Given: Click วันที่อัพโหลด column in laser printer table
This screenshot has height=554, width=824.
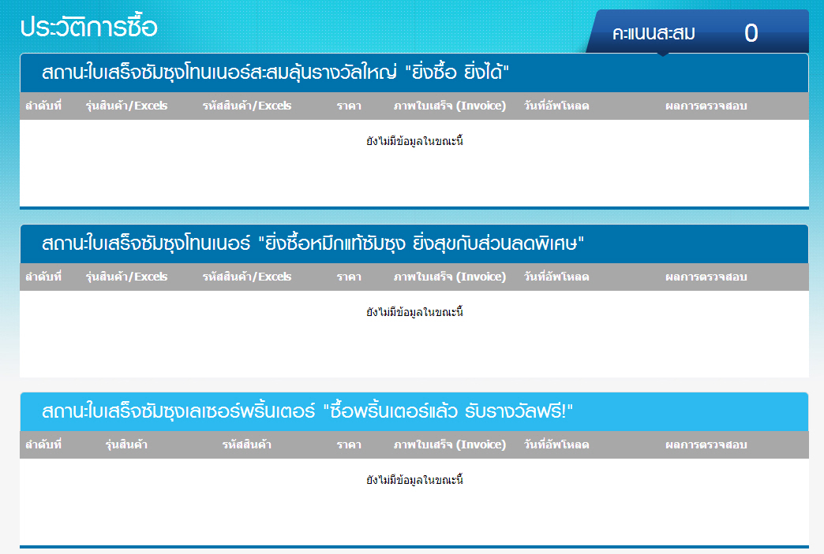Looking at the screenshot, I should tap(556, 444).
